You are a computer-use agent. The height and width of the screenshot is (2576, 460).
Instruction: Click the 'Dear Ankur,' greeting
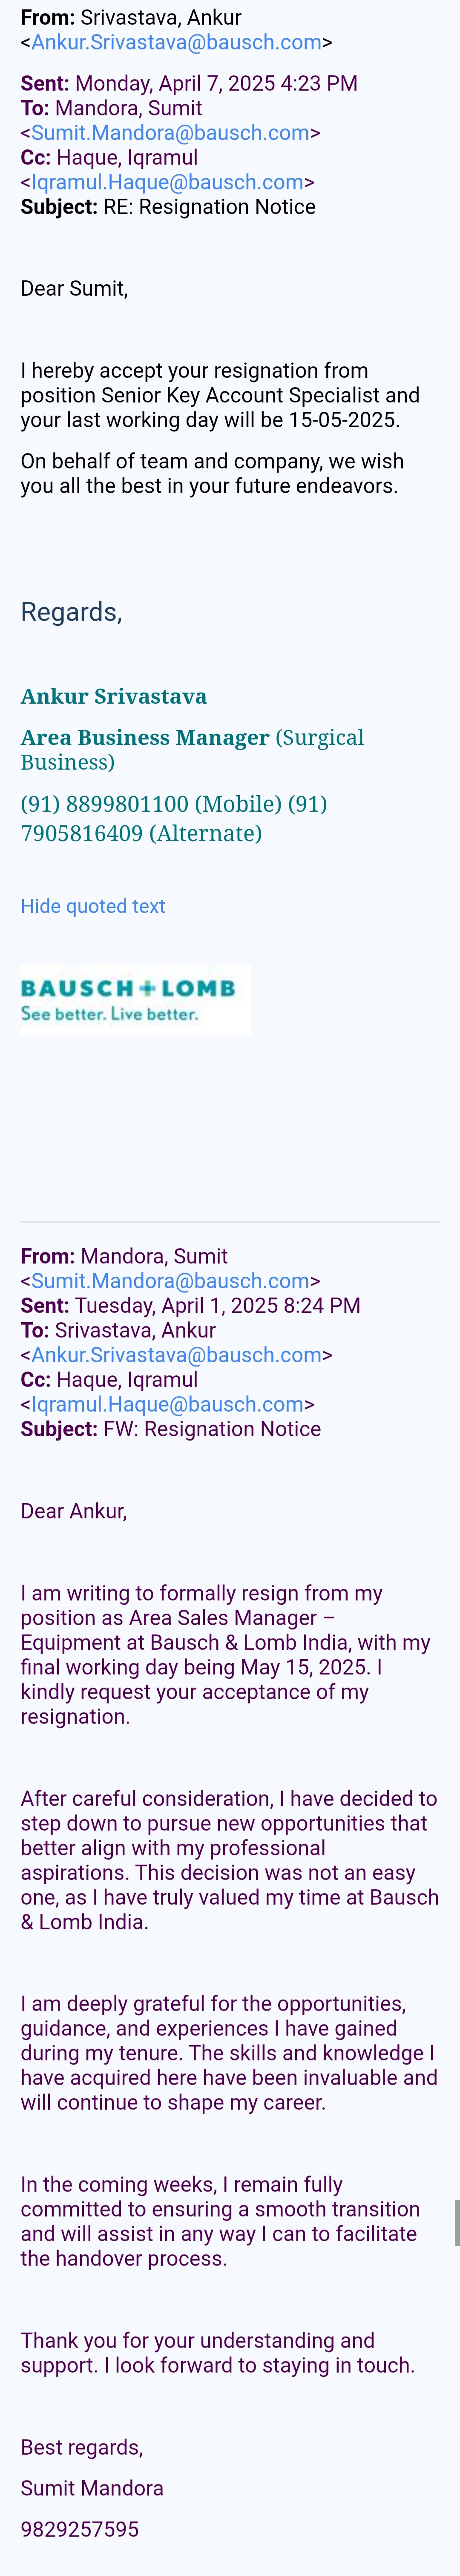tap(74, 1511)
